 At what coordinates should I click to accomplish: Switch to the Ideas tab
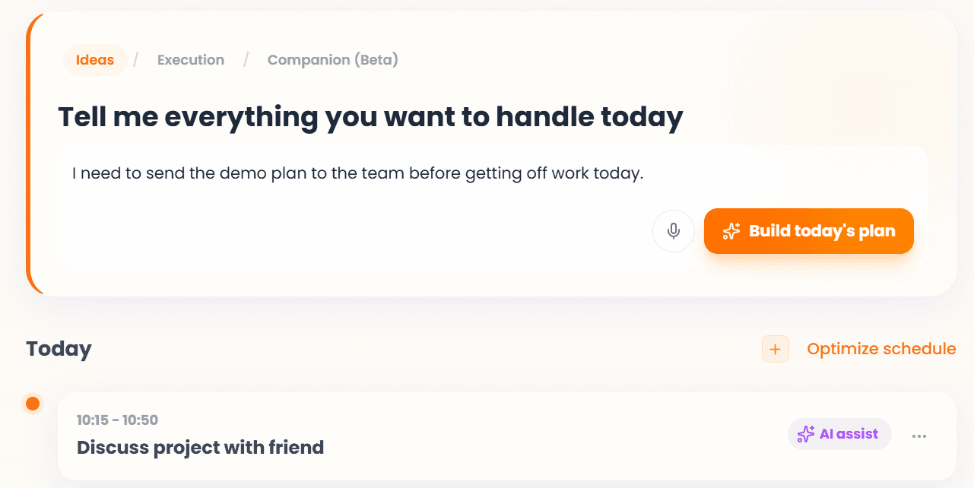pos(95,60)
